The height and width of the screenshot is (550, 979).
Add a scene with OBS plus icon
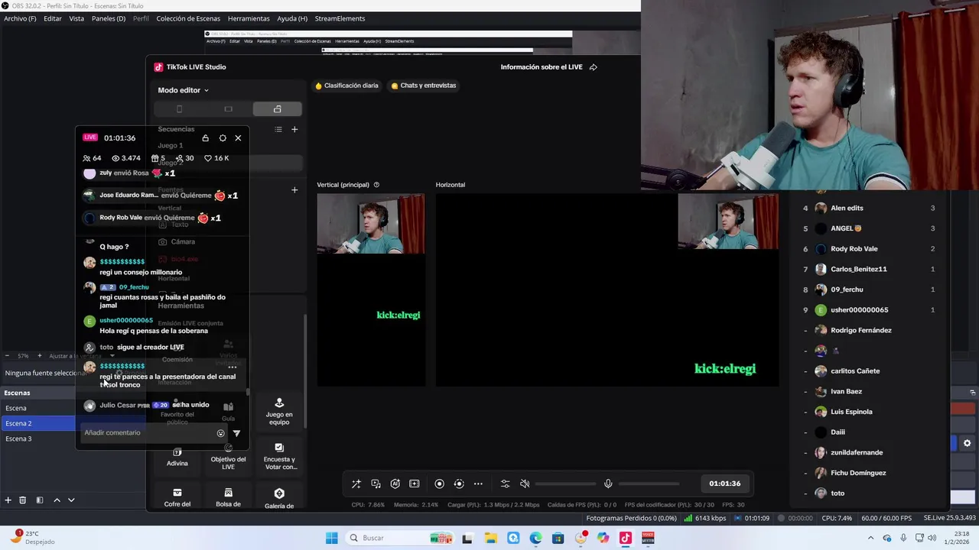pos(8,500)
